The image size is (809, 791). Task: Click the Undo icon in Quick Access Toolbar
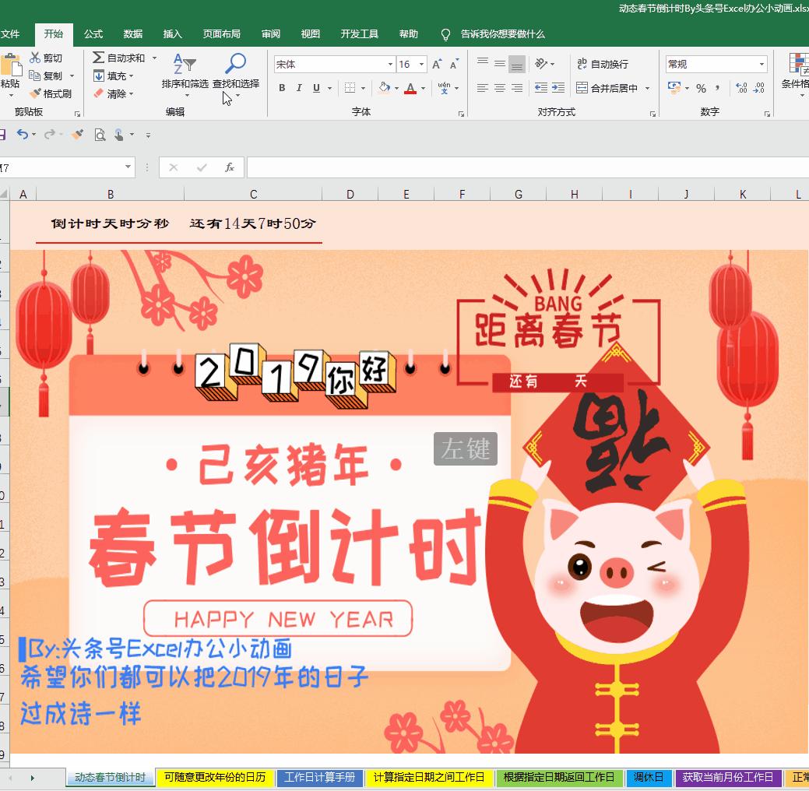pyautogui.click(x=23, y=134)
